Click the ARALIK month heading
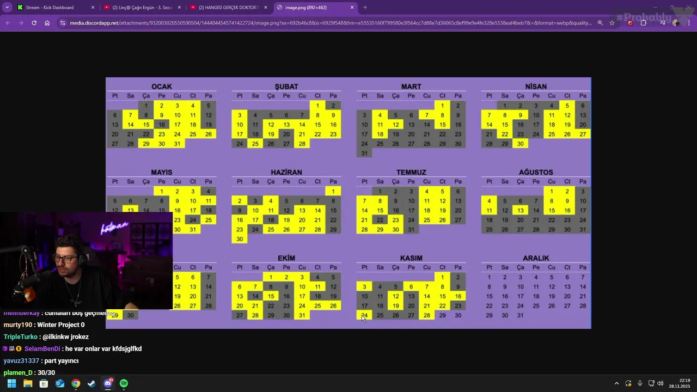Image resolution: width=697 pixels, height=392 pixels. pos(536,258)
